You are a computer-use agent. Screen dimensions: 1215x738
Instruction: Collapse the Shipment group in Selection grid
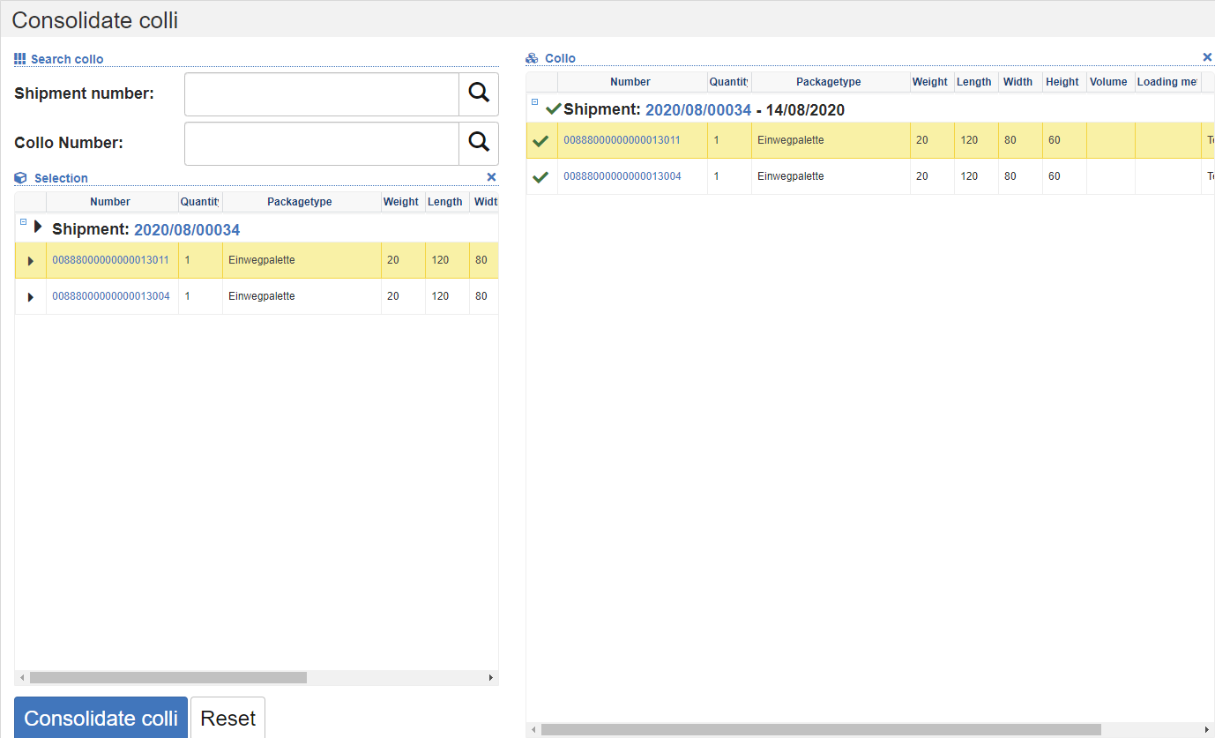[x=24, y=222]
